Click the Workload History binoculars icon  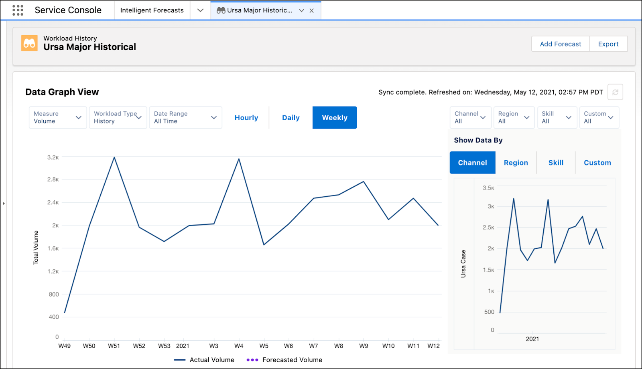point(29,43)
